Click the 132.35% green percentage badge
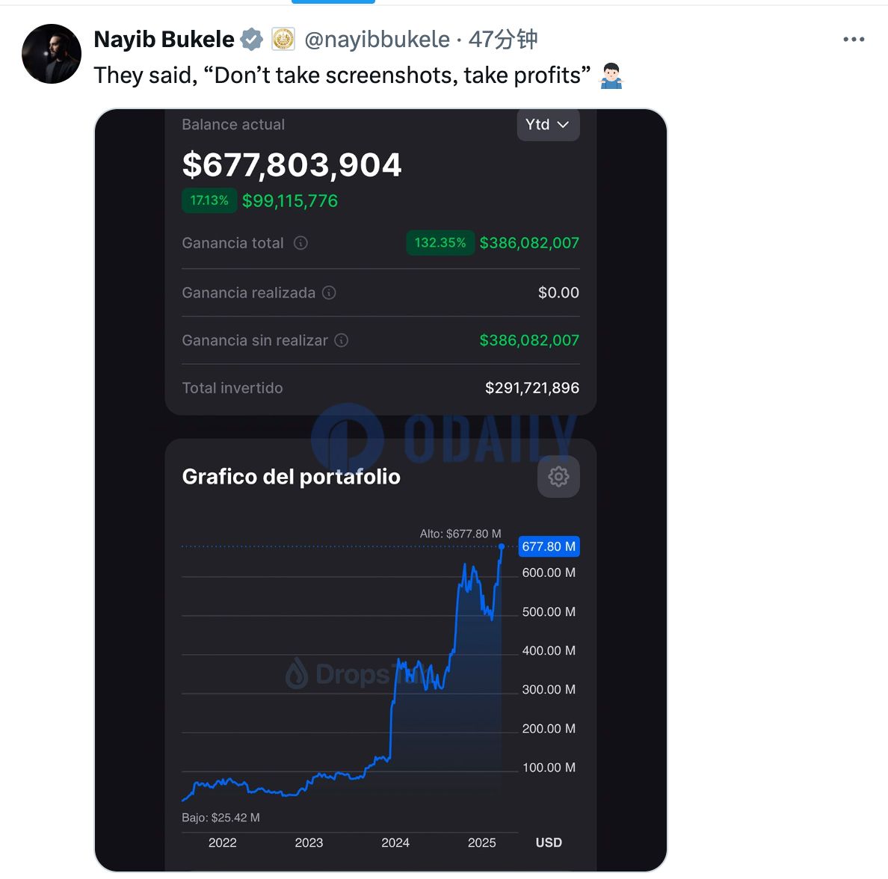The height and width of the screenshot is (879, 888). [440, 243]
